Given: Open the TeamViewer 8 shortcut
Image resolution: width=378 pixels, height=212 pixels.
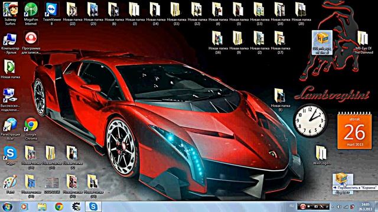Looking at the screenshot, I should (x=52, y=13).
